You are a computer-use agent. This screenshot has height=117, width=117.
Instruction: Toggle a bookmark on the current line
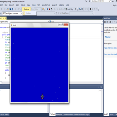[90, 9]
